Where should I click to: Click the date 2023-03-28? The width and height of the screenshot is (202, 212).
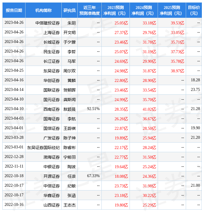point(14,137)
